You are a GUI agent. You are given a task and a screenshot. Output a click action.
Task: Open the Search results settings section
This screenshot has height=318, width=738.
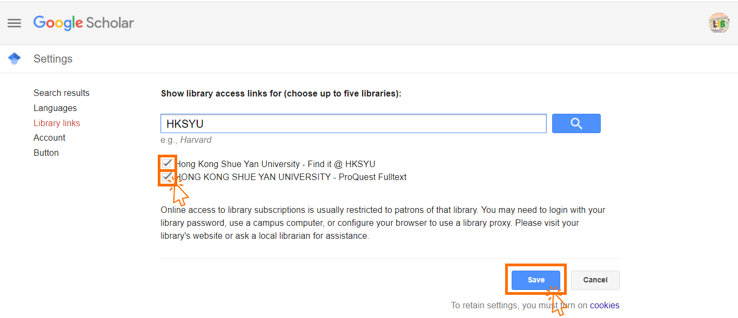[x=62, y=93]
